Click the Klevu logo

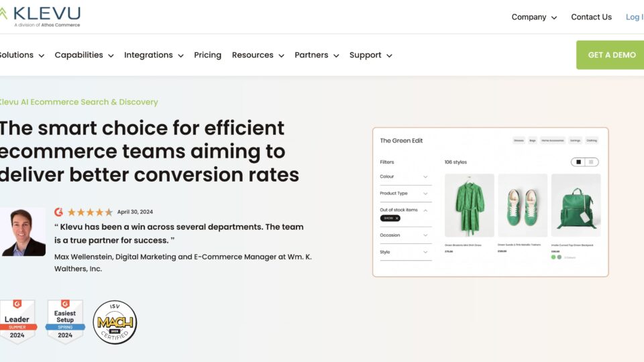click(40, 16)
